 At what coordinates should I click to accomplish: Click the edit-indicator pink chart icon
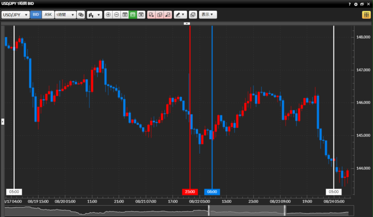160,15
